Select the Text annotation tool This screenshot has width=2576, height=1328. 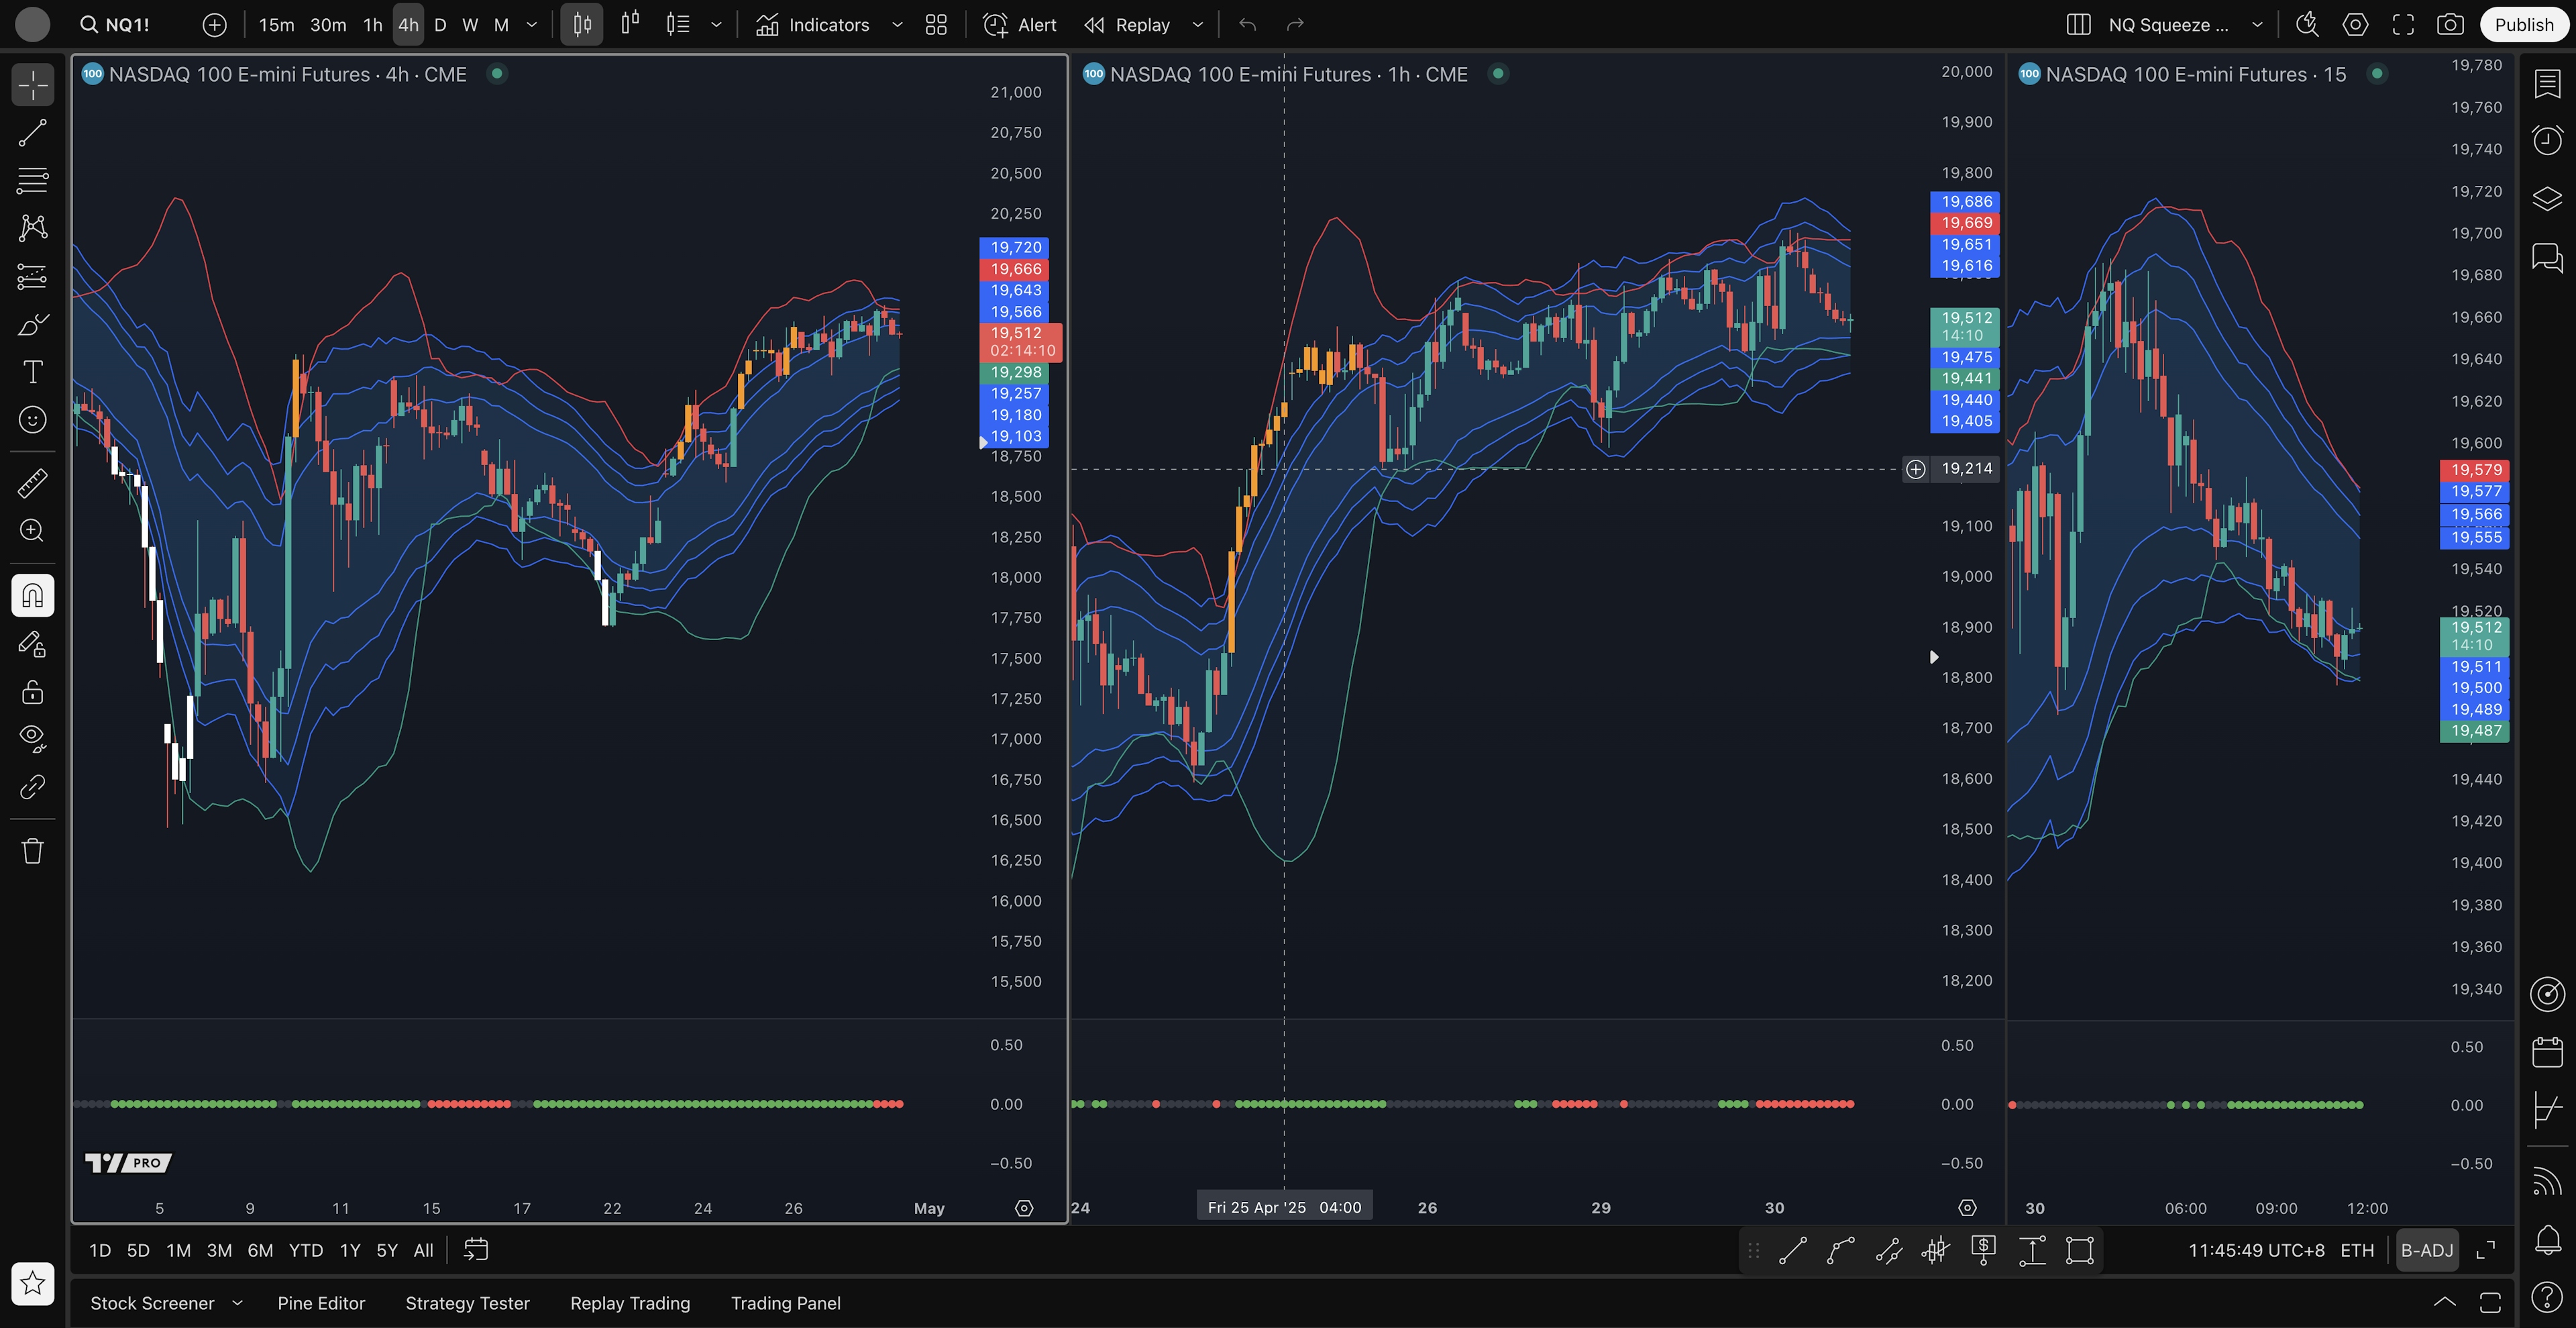pyautogui.click(x=32, y=372)
